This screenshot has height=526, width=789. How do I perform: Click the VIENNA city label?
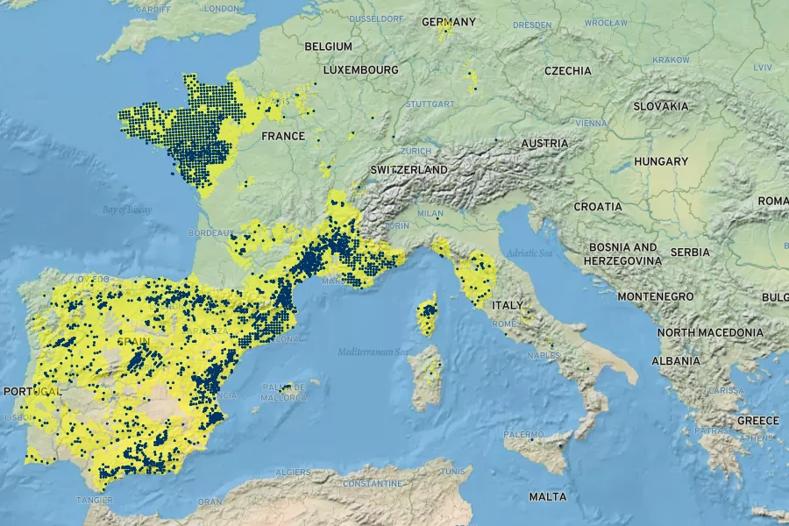coord(590,123)
